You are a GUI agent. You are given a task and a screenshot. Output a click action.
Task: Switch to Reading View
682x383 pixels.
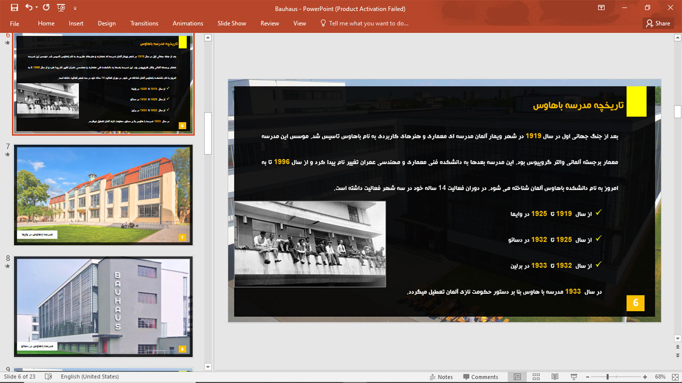pyautogui.click(x=555, y=377)
